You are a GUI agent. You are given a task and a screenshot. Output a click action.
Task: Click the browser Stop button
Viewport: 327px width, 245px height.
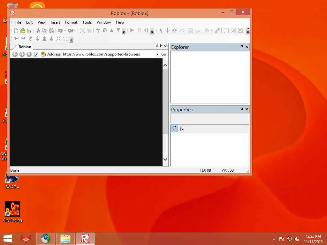click(x=29, y=54)
